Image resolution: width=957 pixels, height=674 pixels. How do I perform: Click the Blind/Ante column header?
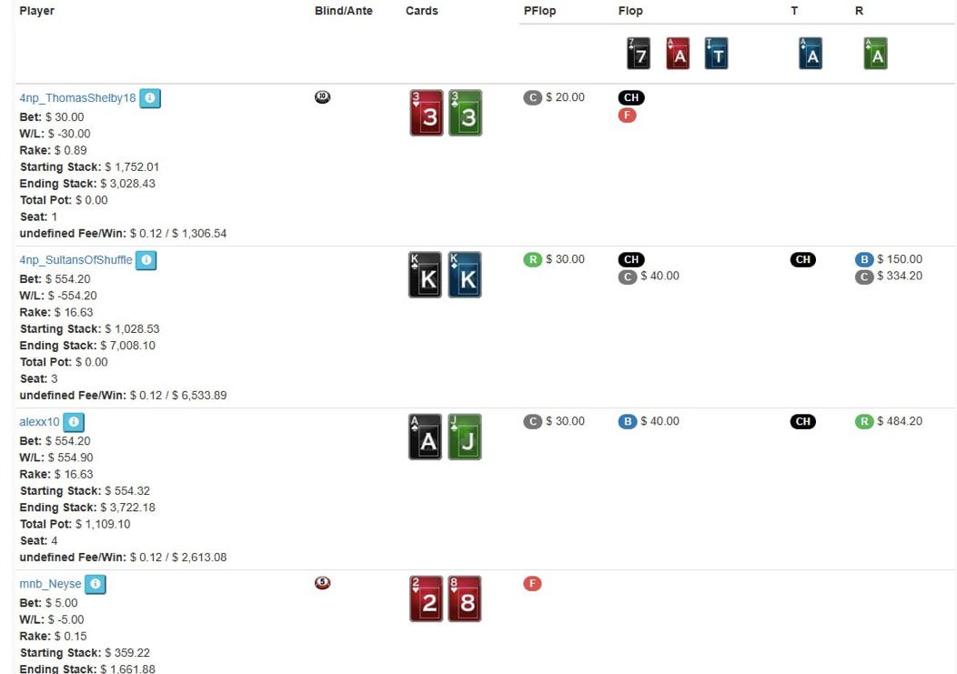coord(343,11)
